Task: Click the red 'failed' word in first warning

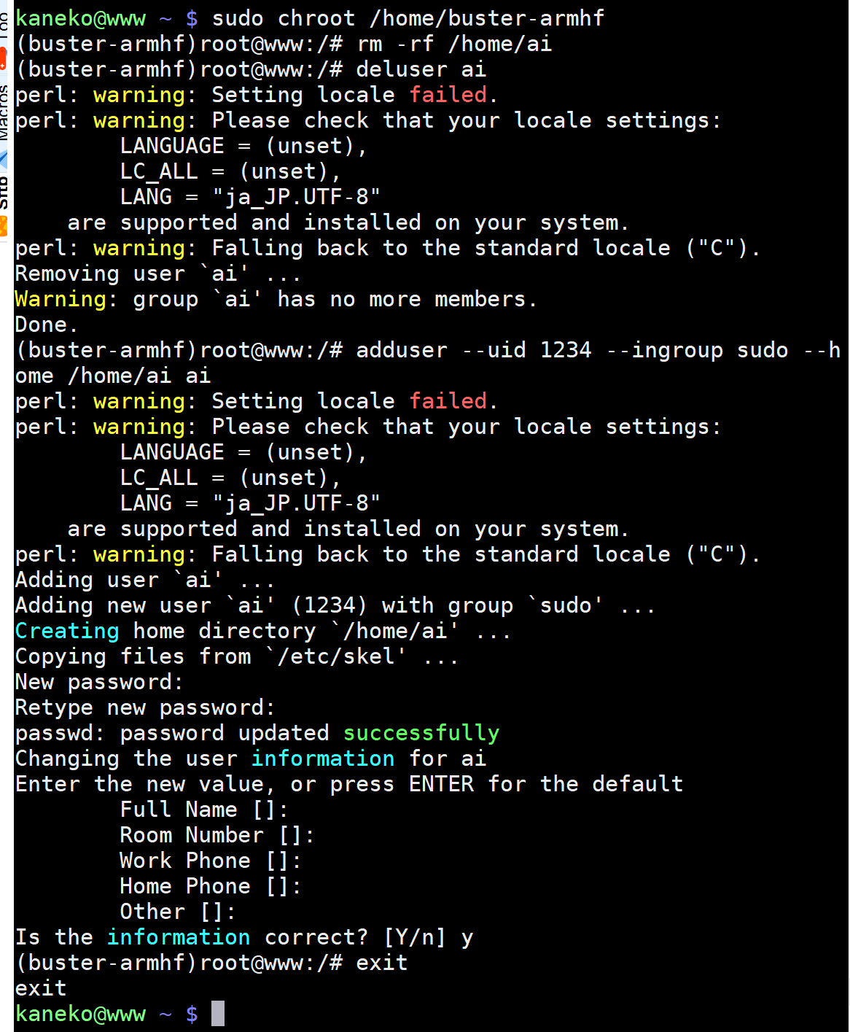Action: [x=448, y=95]
